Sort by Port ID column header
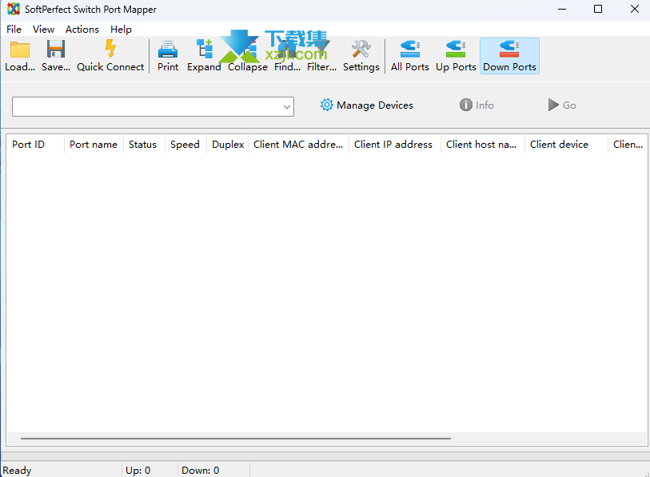This screenshot has width=650, height=477. pos(35,145)
